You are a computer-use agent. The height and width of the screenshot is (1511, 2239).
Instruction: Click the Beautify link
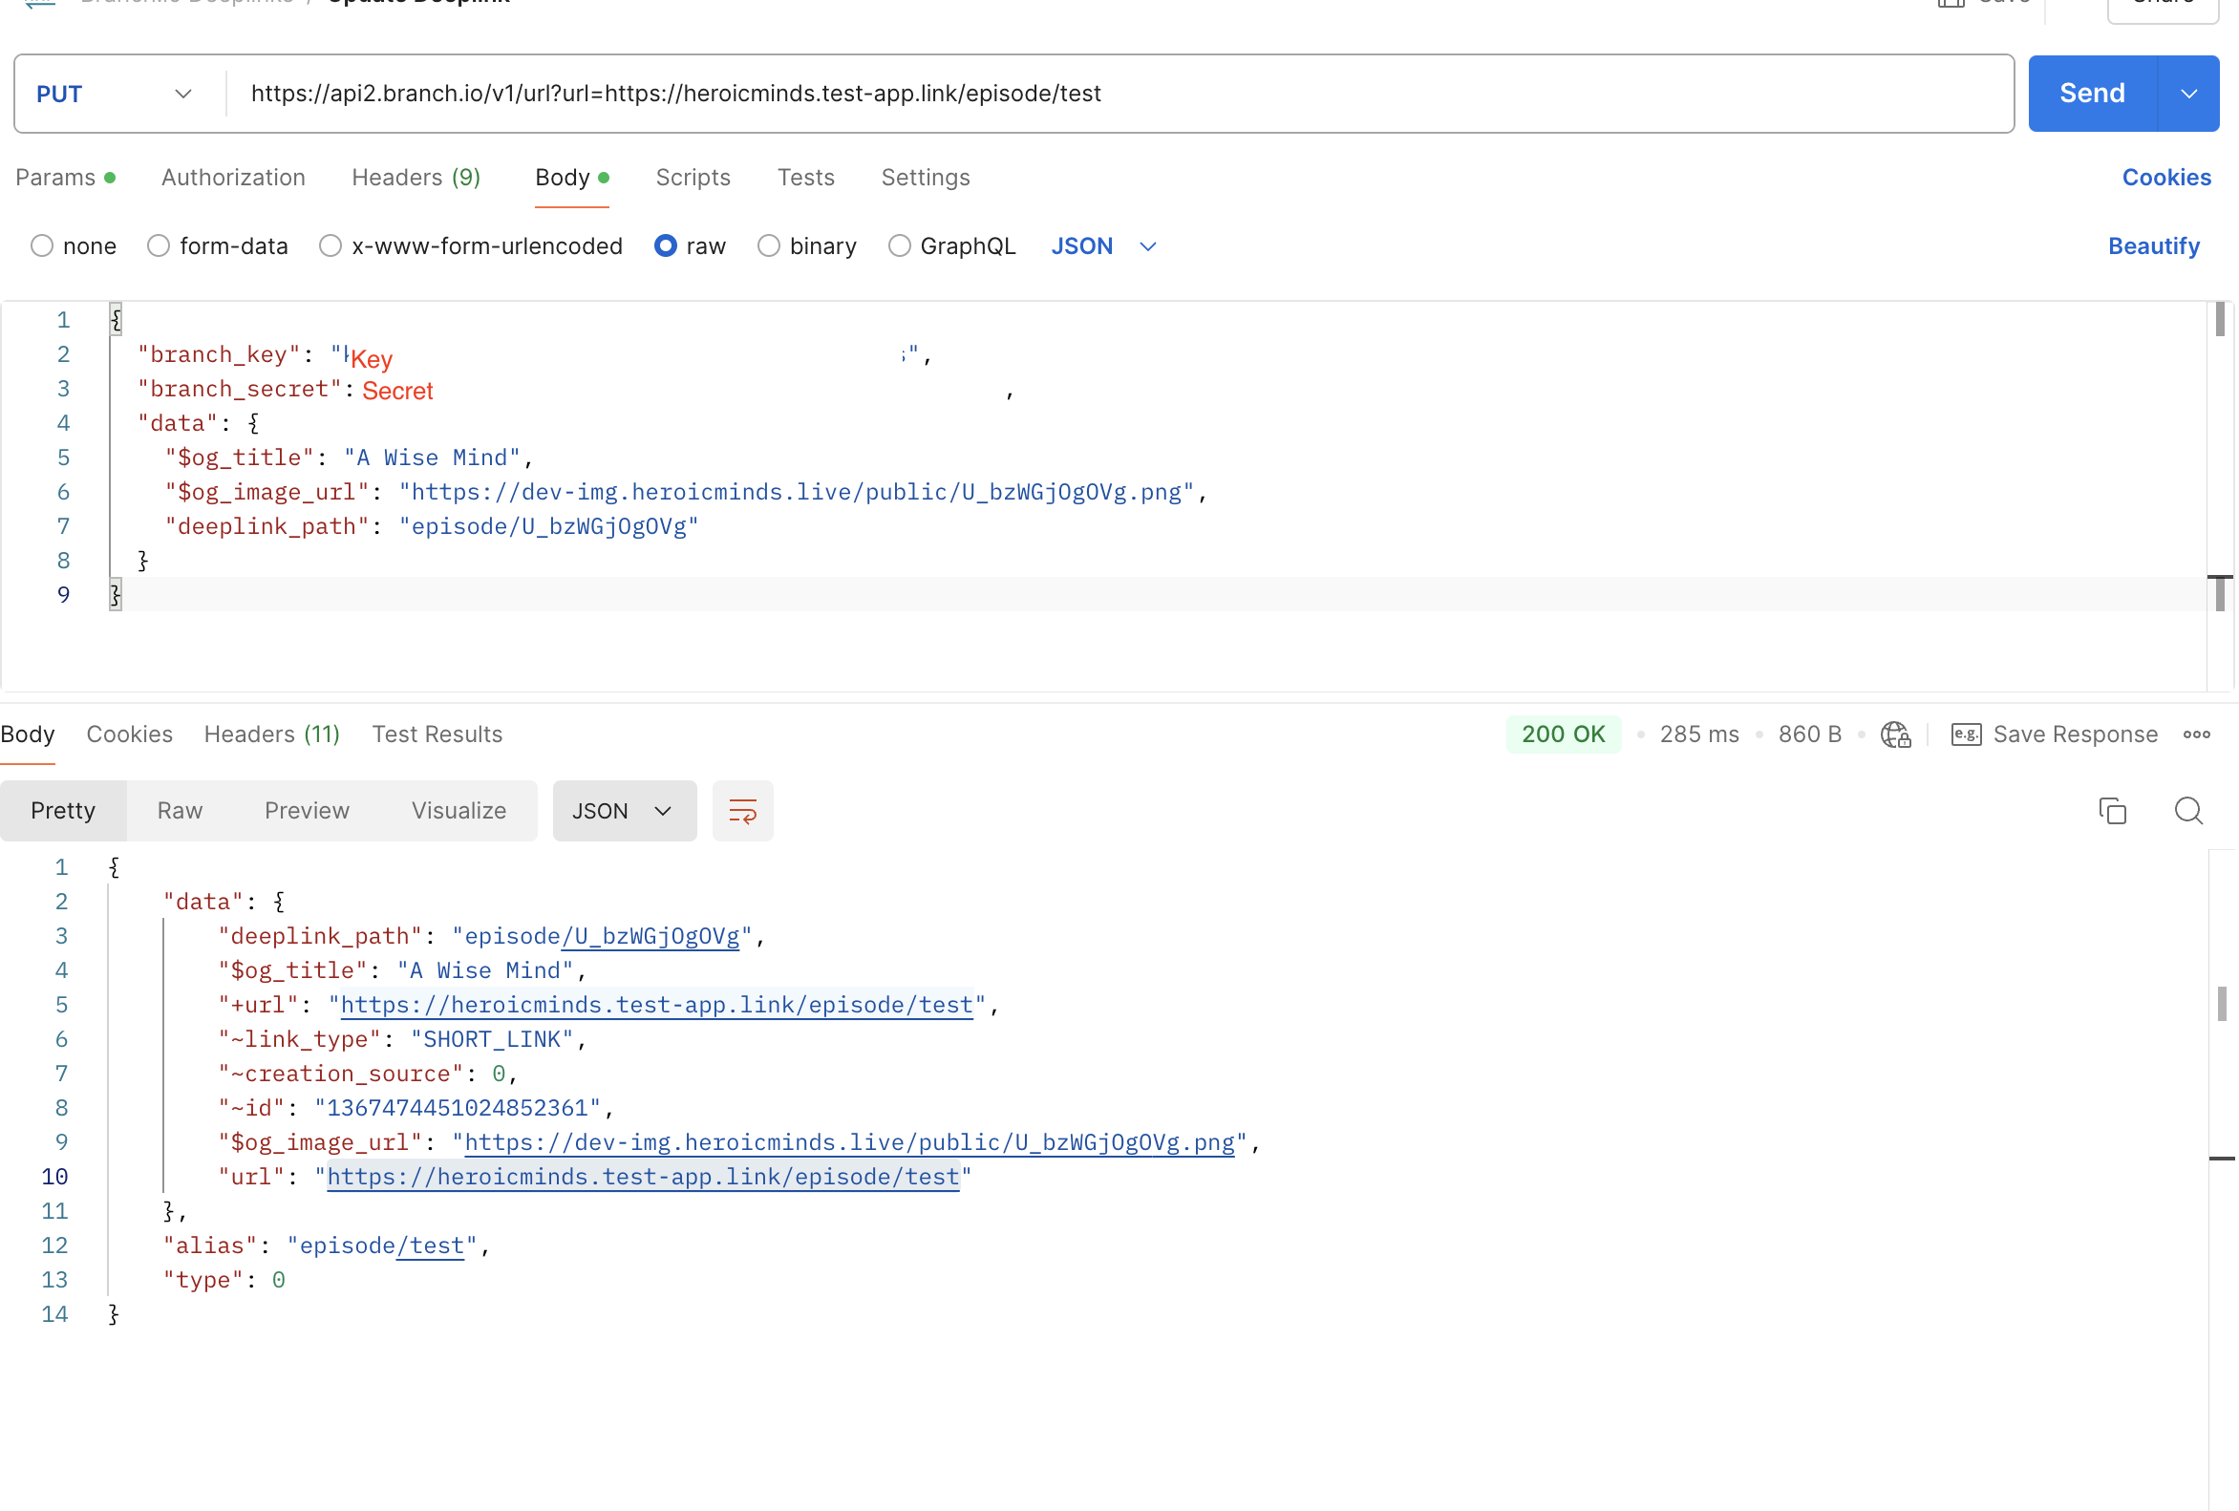2152,246
